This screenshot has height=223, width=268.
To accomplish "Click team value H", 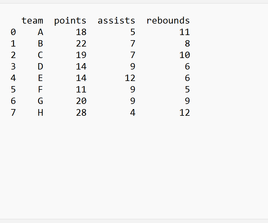I will tap(40, 113).
